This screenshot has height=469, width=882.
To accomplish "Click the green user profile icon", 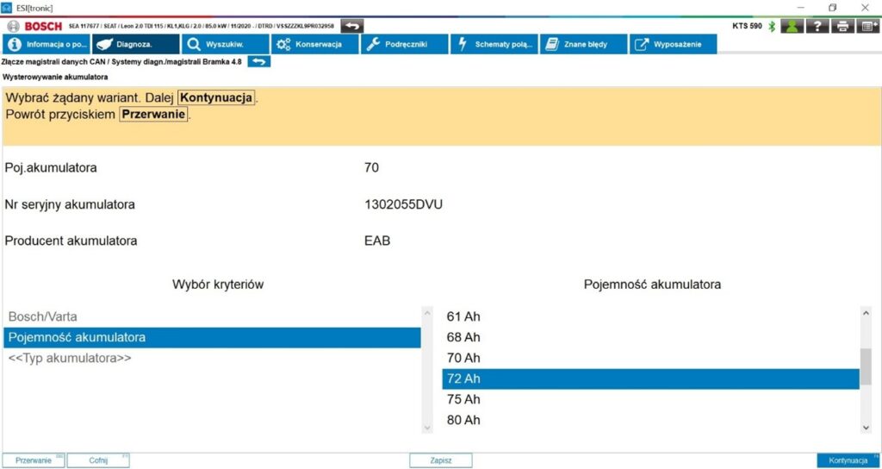I will coord(792,26).
